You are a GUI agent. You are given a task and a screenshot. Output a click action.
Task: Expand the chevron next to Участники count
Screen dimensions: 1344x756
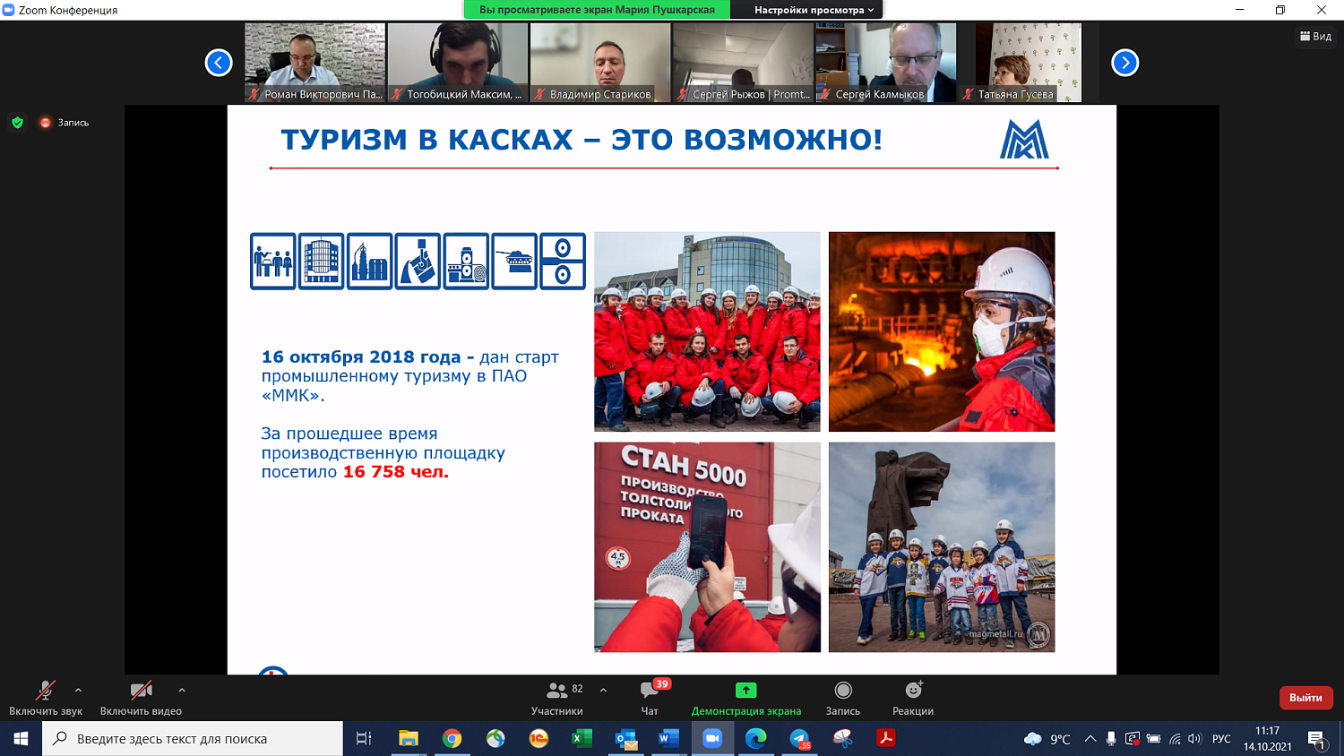click(603, 691)
